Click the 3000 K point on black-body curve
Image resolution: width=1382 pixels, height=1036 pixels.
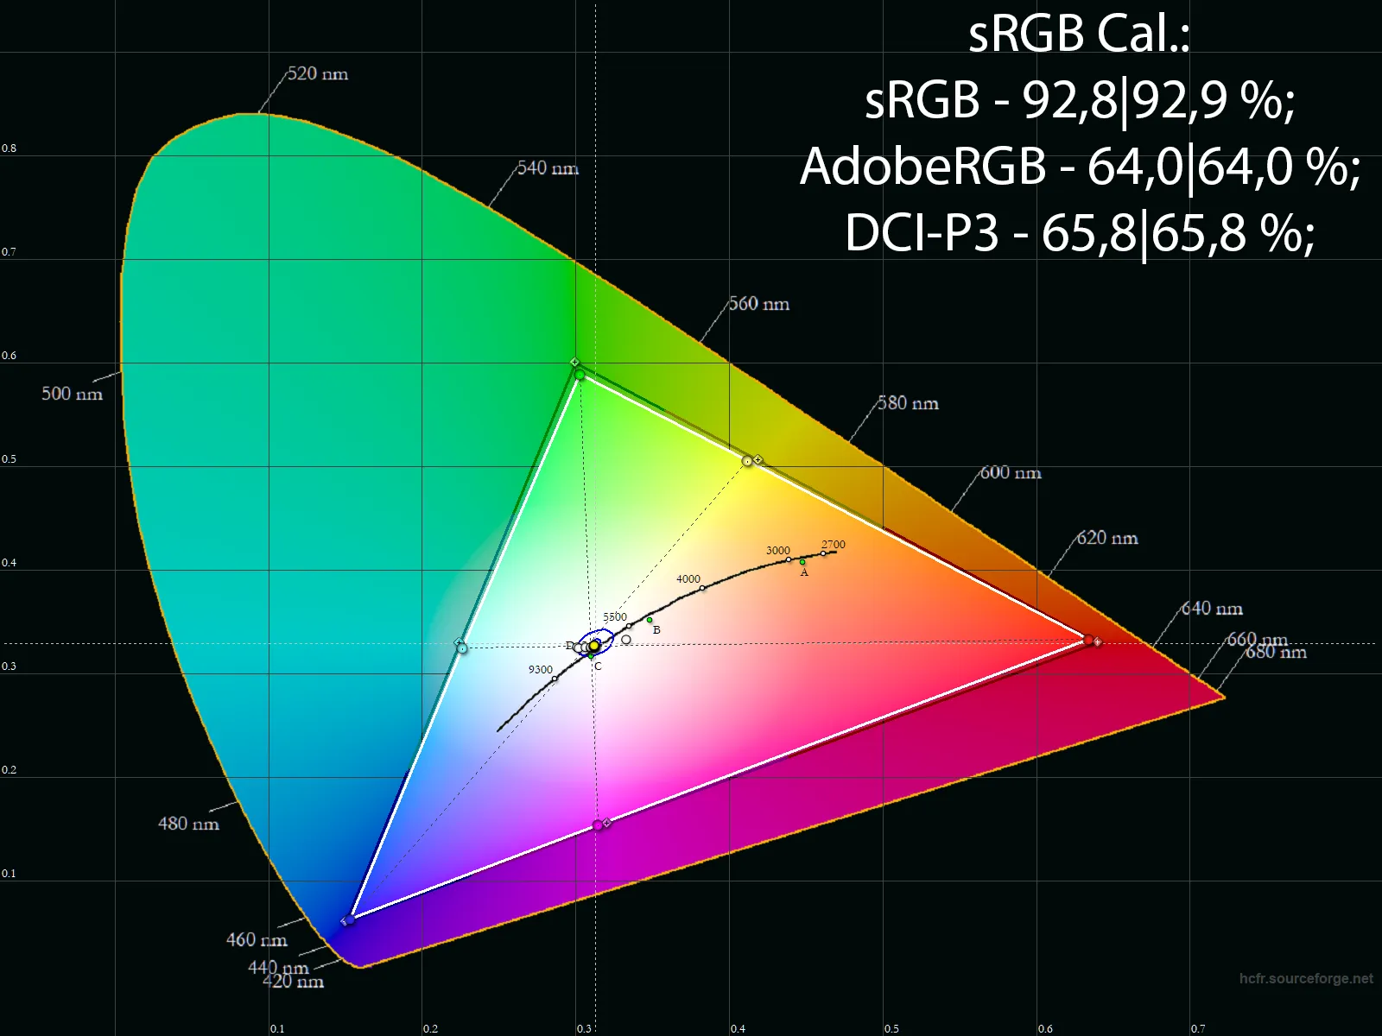click(x=789, y=559)
